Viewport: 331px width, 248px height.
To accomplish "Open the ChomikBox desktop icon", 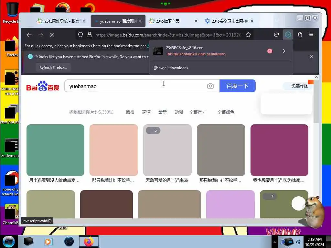I will pyautogui.click(x=11, y=214).
